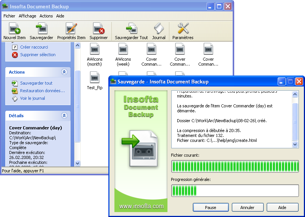Image resolution: width=305 pixels, height=217 pixels.
Task: Click the Aide button in Sauvegarde dialog
Action: pos(282,208)
